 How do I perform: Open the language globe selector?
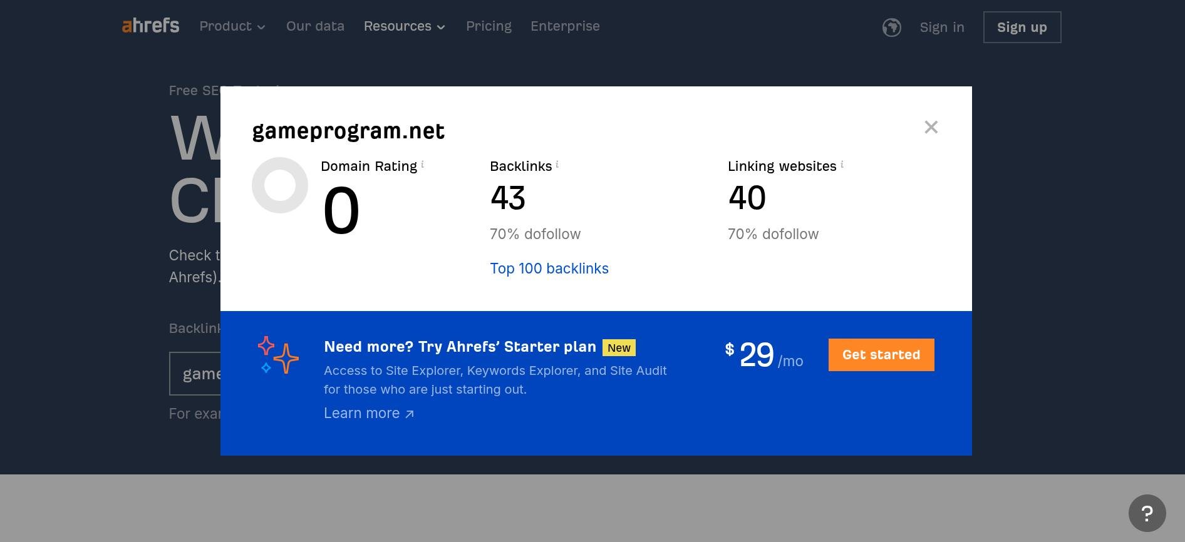pyautogui.click(x=891, y=28)
